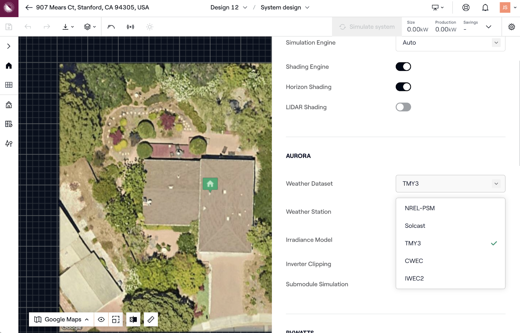520x333 pixels.
Task: Click the settings gear icon
Action: coord(511,27)
